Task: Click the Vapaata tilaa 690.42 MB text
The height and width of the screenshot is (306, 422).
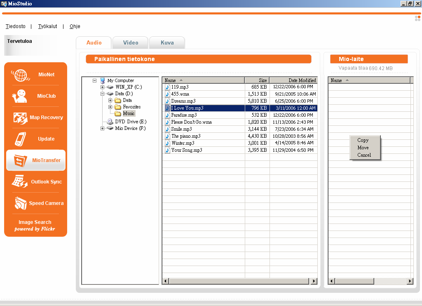Action: pyautogui.click(x=366, y=68)
